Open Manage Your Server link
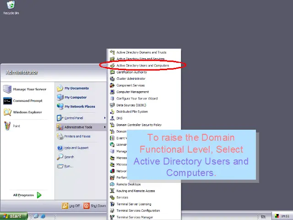The height and width of the screenshot is (220, 293). (x=29, y=89)
